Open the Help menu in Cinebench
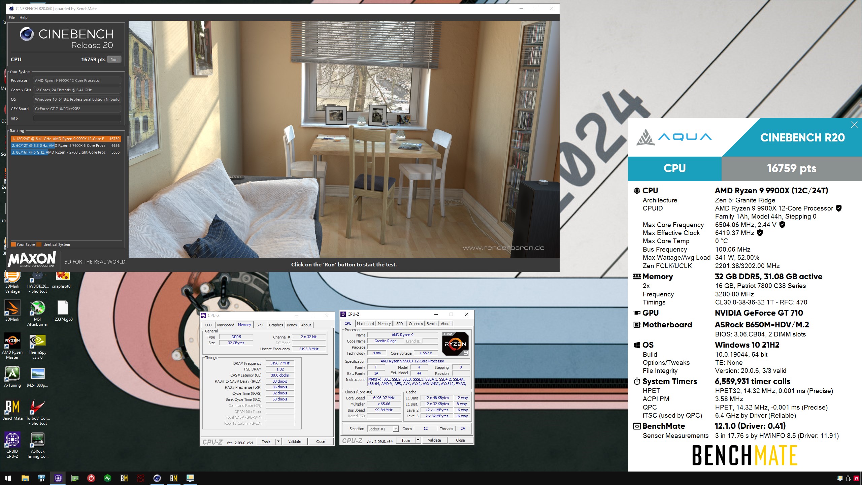The image size is (862, 485). click(x=24, y=18)
